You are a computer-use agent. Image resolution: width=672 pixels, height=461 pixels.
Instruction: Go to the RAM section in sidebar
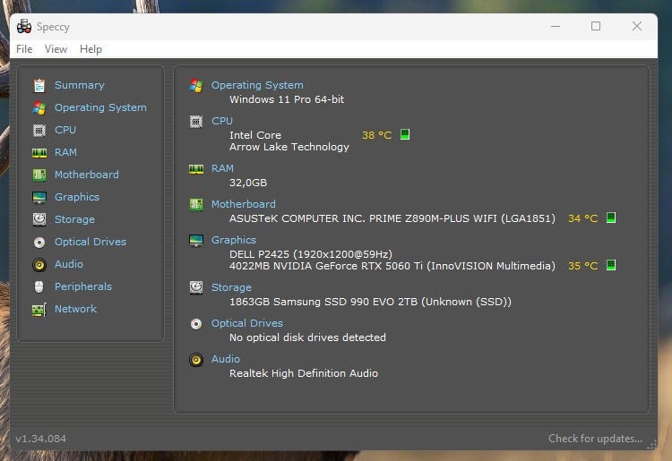point(65,152)
